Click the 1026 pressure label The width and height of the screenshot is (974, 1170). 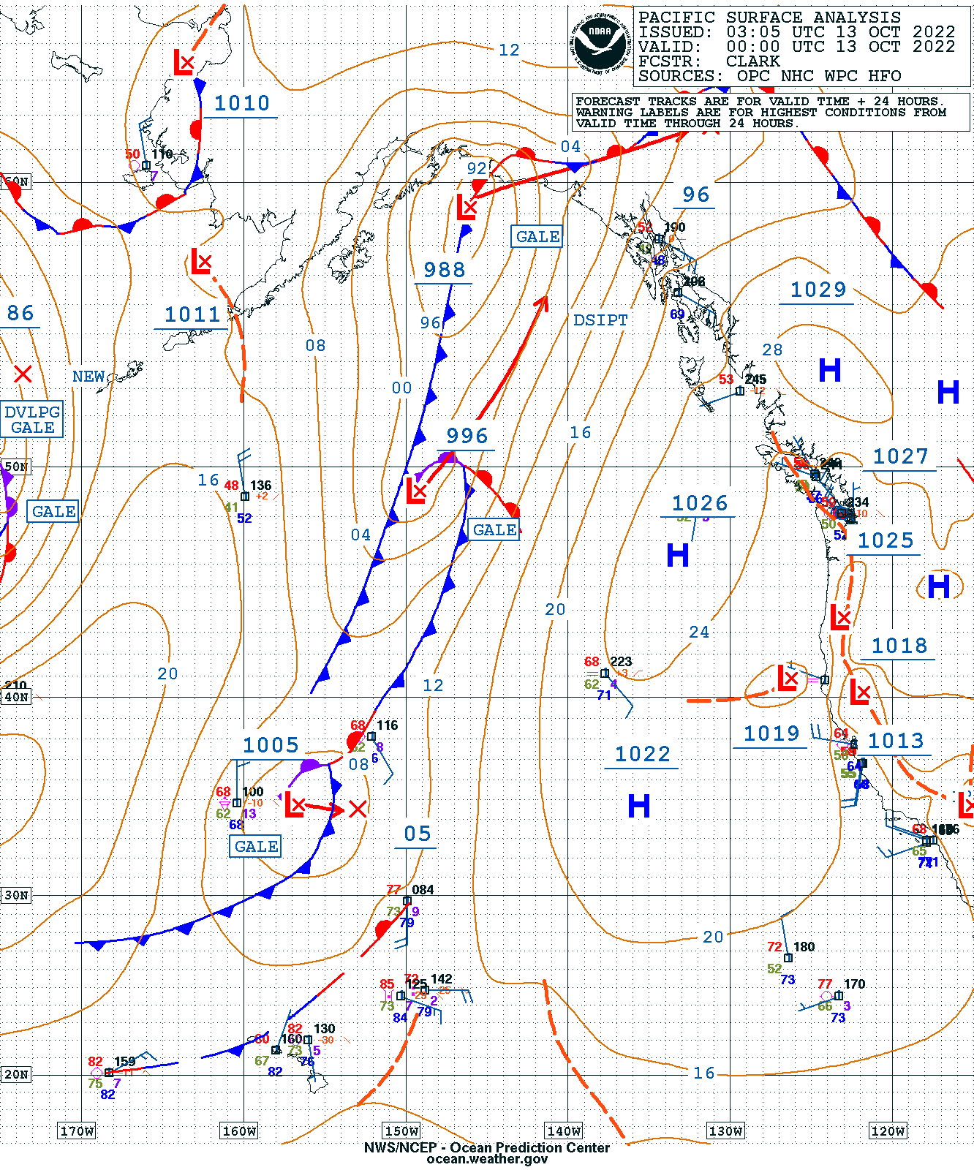click(700, 504)
